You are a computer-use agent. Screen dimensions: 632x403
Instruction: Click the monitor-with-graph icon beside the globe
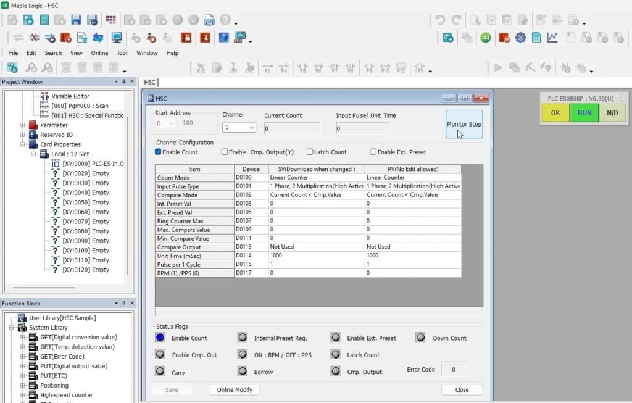pos(240,38)
